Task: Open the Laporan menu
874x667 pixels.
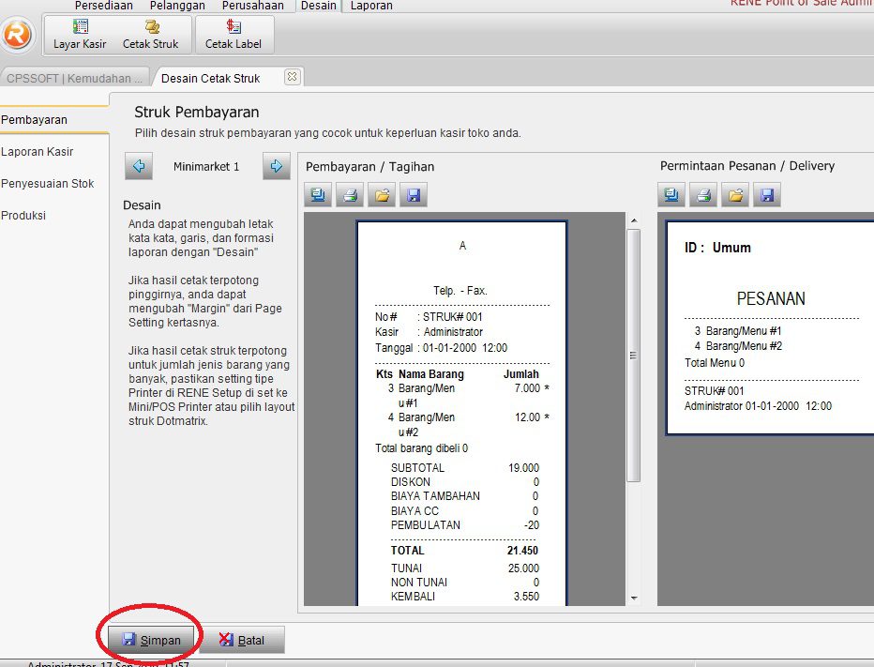Action: (371, 6)
